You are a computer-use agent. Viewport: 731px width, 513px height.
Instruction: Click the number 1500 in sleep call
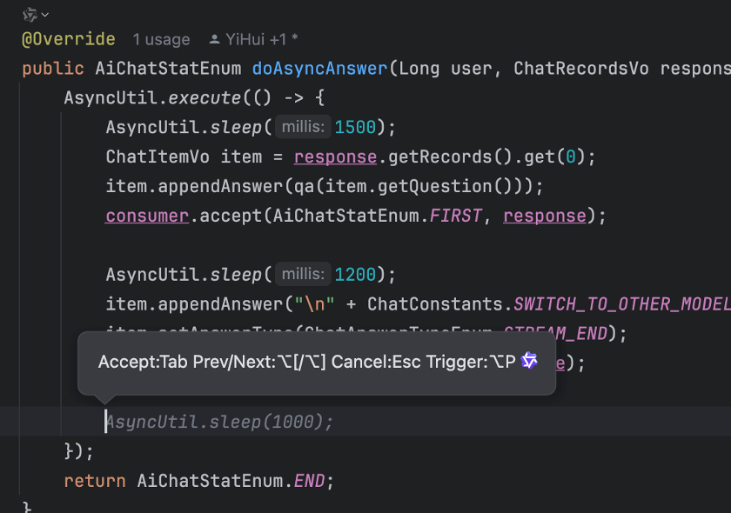(355, 127)
